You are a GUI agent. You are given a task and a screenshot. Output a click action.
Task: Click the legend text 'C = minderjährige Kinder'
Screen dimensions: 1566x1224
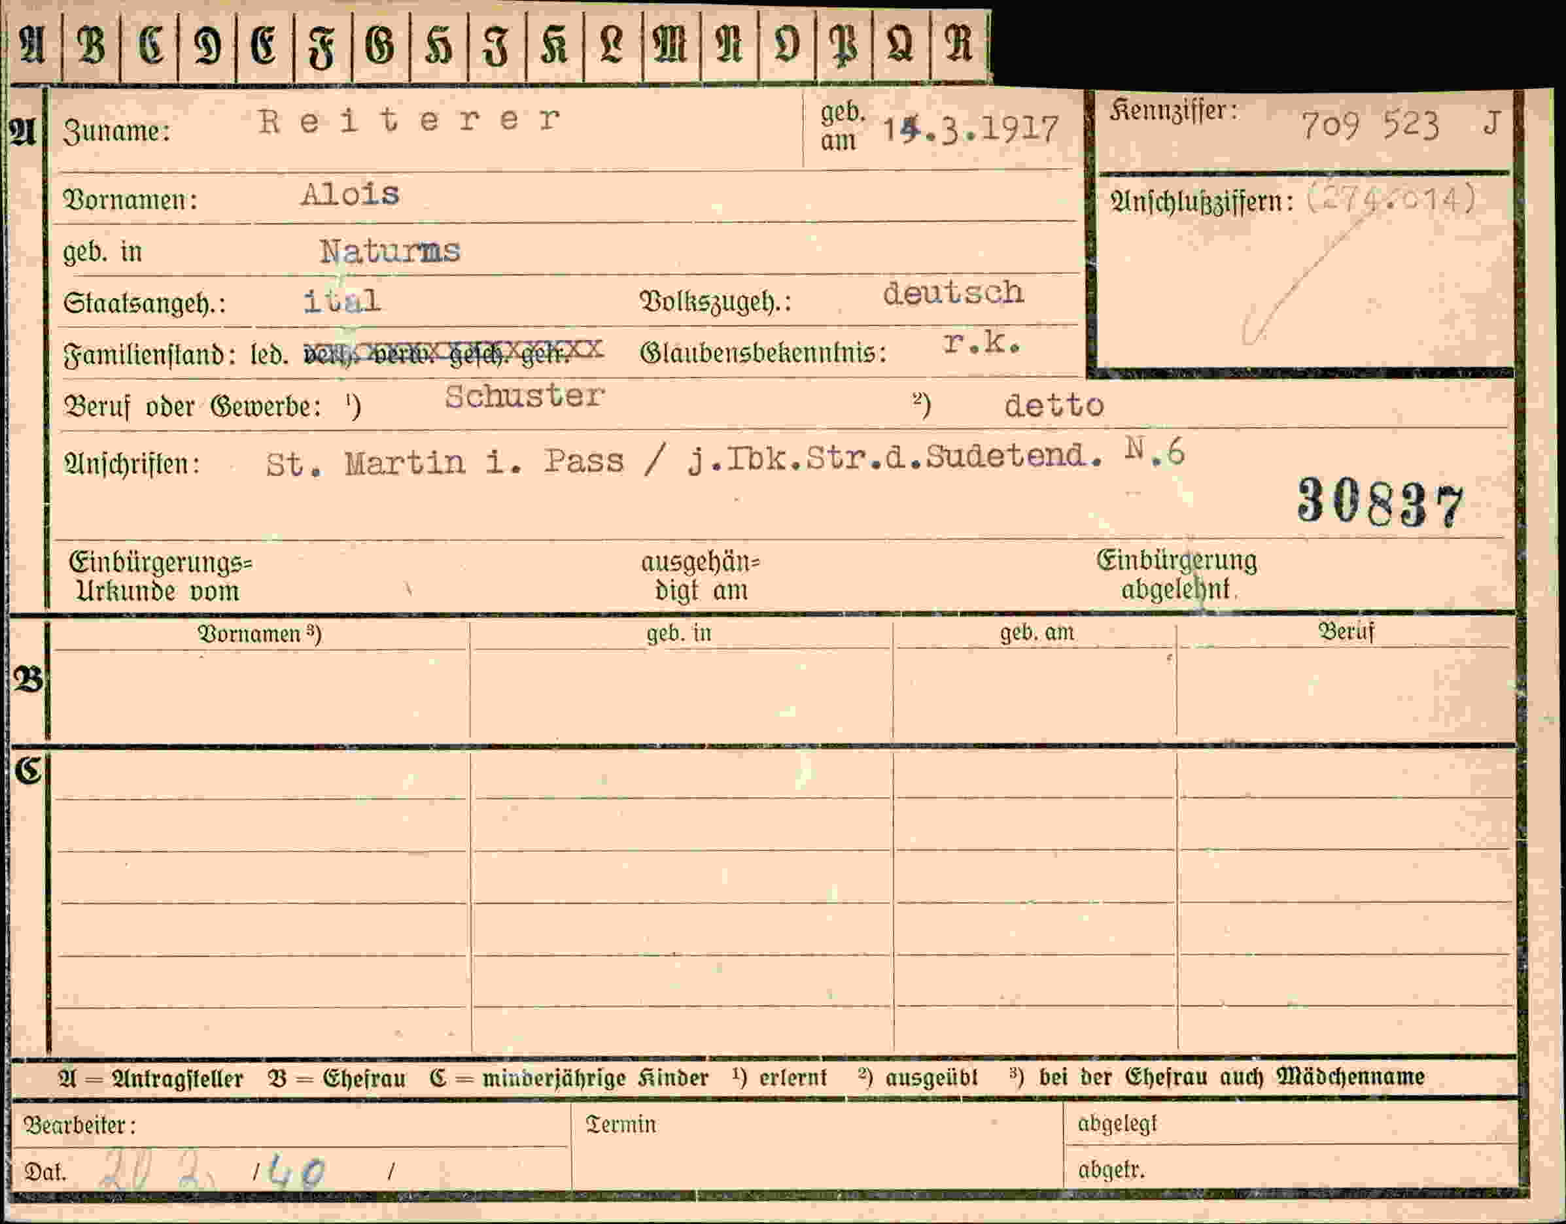[x=569, y=1078]
